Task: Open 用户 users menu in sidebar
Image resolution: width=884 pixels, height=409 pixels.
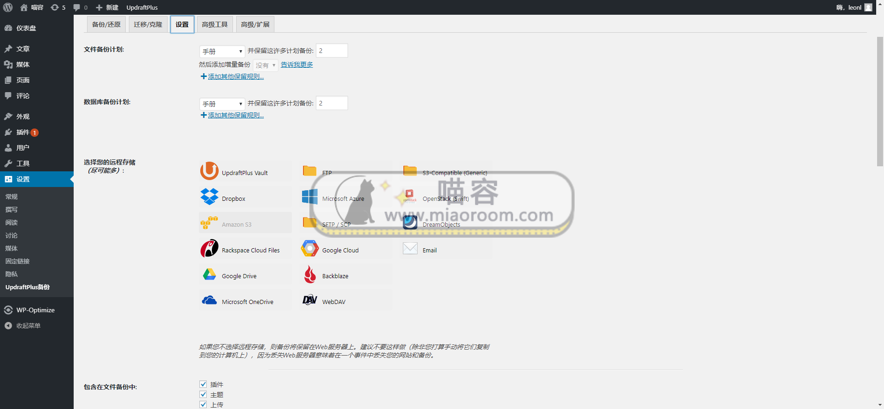Action: (37, 148)
